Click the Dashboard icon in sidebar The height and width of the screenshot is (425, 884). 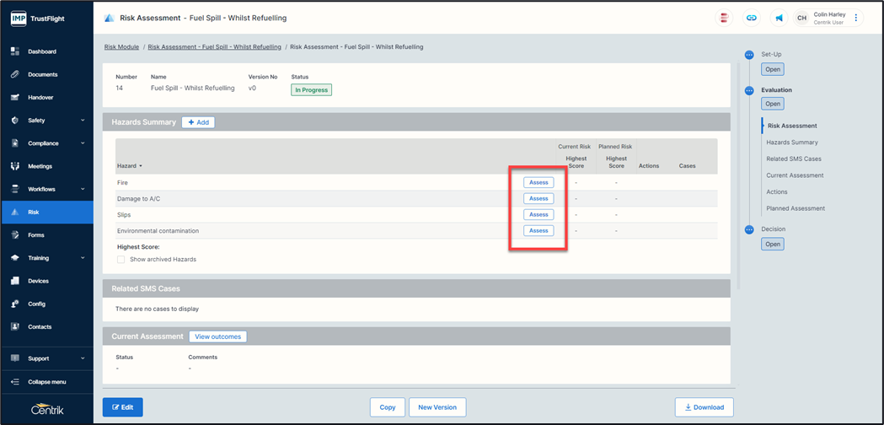click(15, 51)
